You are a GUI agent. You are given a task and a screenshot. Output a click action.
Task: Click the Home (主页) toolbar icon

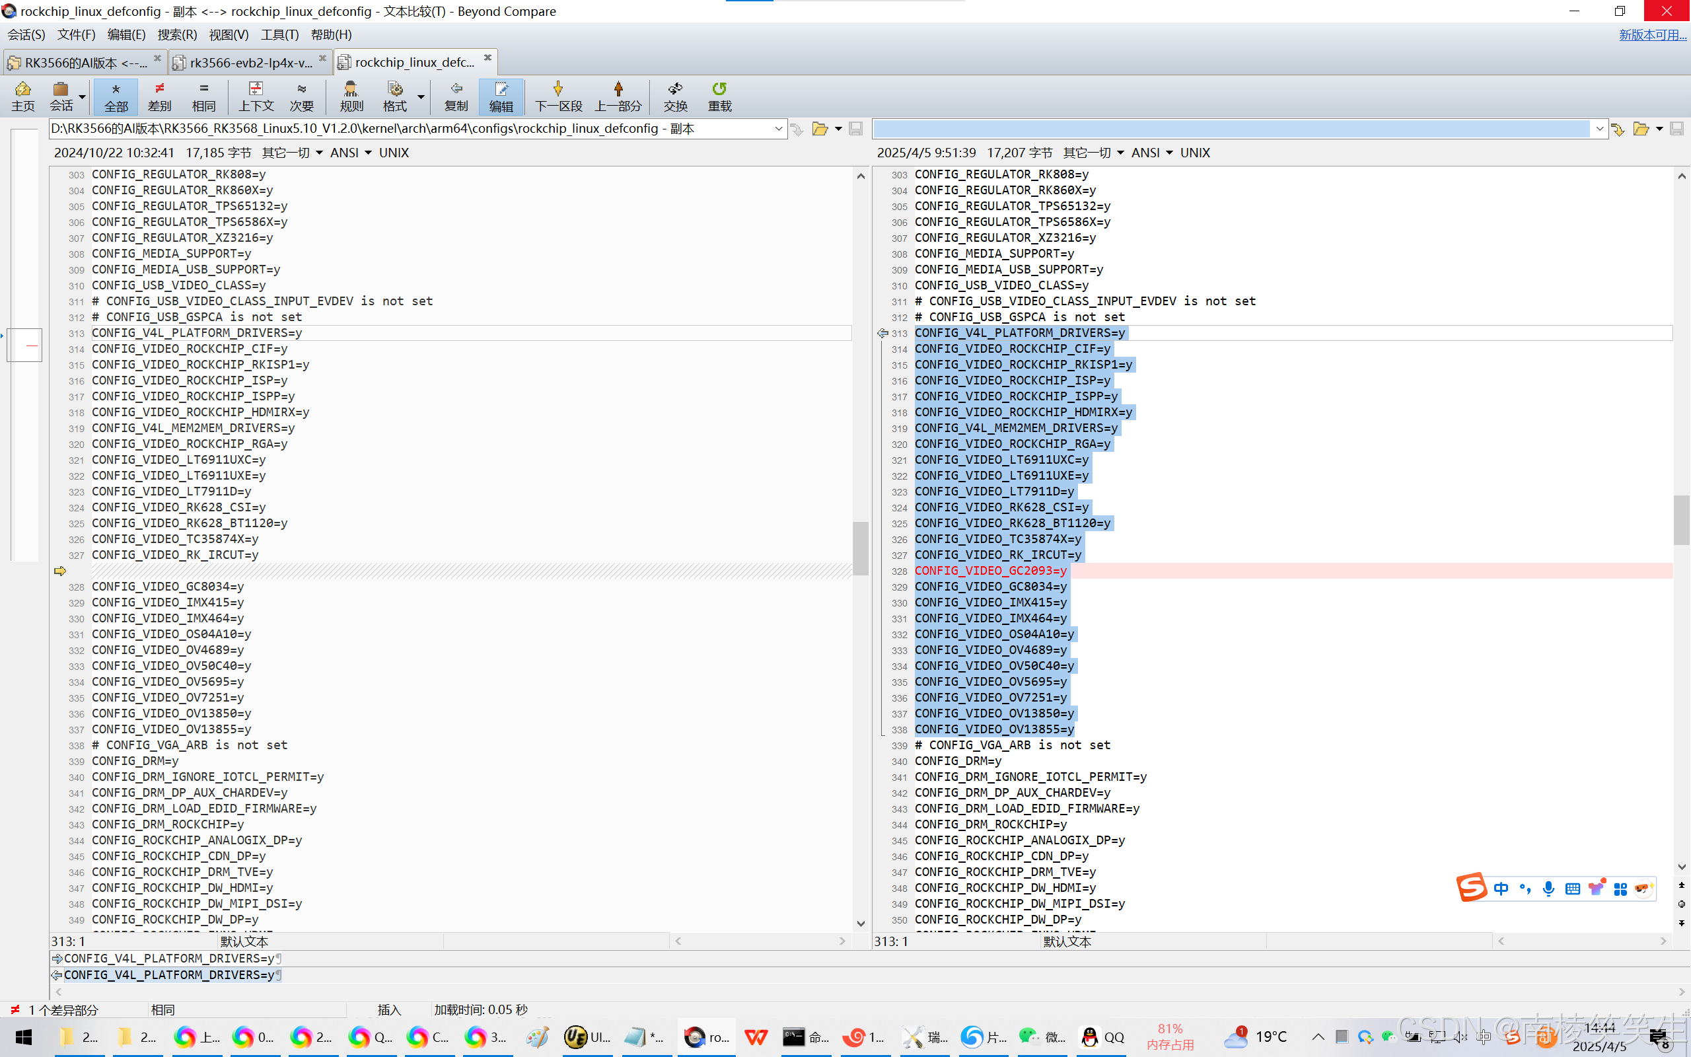pos(22,96)
